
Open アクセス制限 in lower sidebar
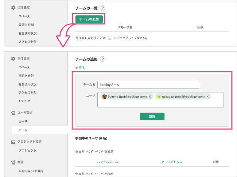27,93
